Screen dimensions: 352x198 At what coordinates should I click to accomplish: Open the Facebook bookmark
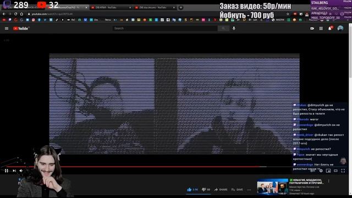click(x=39, y=20)
